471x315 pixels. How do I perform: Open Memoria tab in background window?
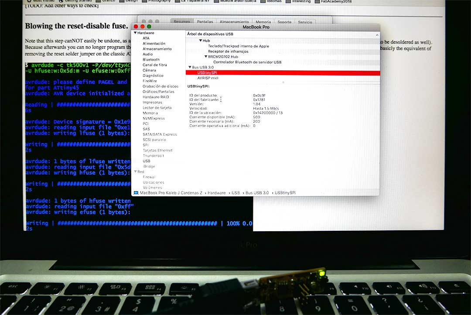(x=263, y=22)
